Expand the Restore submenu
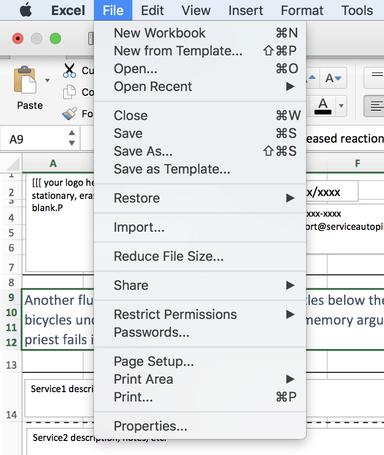Viewport: 384px width, 455px height. (200, 198)
